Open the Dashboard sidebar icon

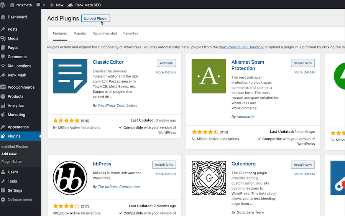click(x=3, y=17)
